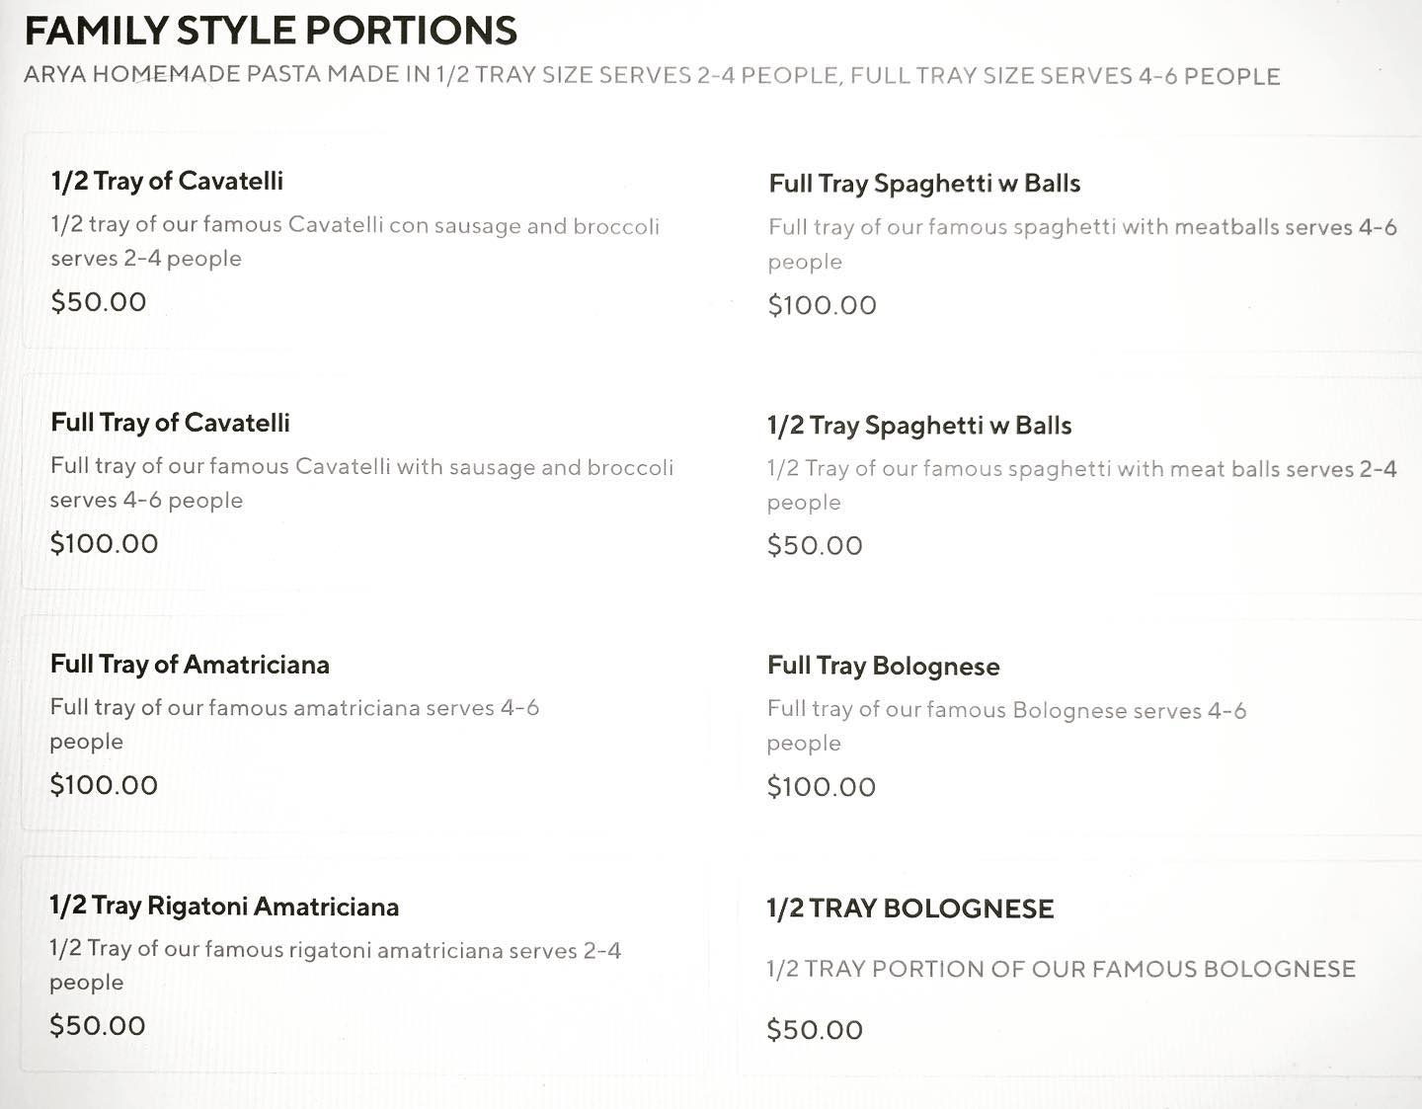Viewport: 1422px width, 1109px height.
Task: Click $100.00 price under Full Tray of Amatriciana
Action: [104, 785]
